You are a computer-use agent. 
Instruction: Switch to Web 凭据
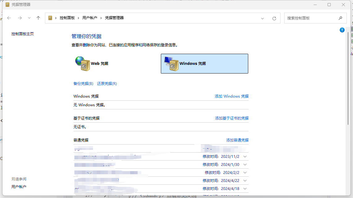[x=92, y=64]
